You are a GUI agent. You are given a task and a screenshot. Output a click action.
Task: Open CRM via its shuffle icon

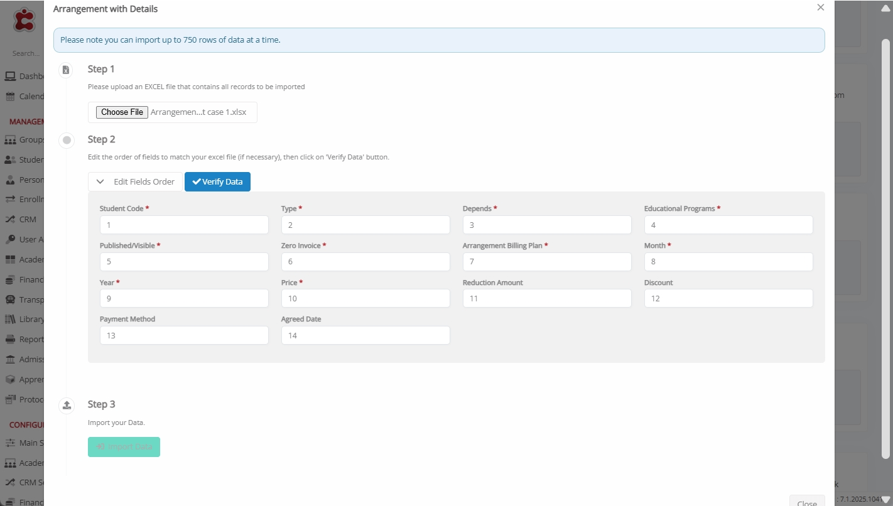tap(10, 220)
